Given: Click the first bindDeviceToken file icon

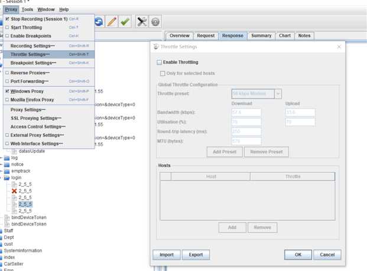Looking at the screenshot, I should (7, 217).
